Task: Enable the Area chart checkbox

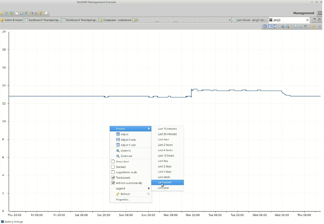Action: click(113, 161)
